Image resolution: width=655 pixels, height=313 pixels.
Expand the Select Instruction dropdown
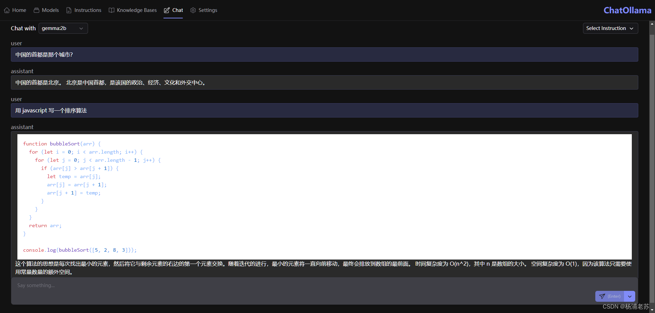(x=610, y=28)
